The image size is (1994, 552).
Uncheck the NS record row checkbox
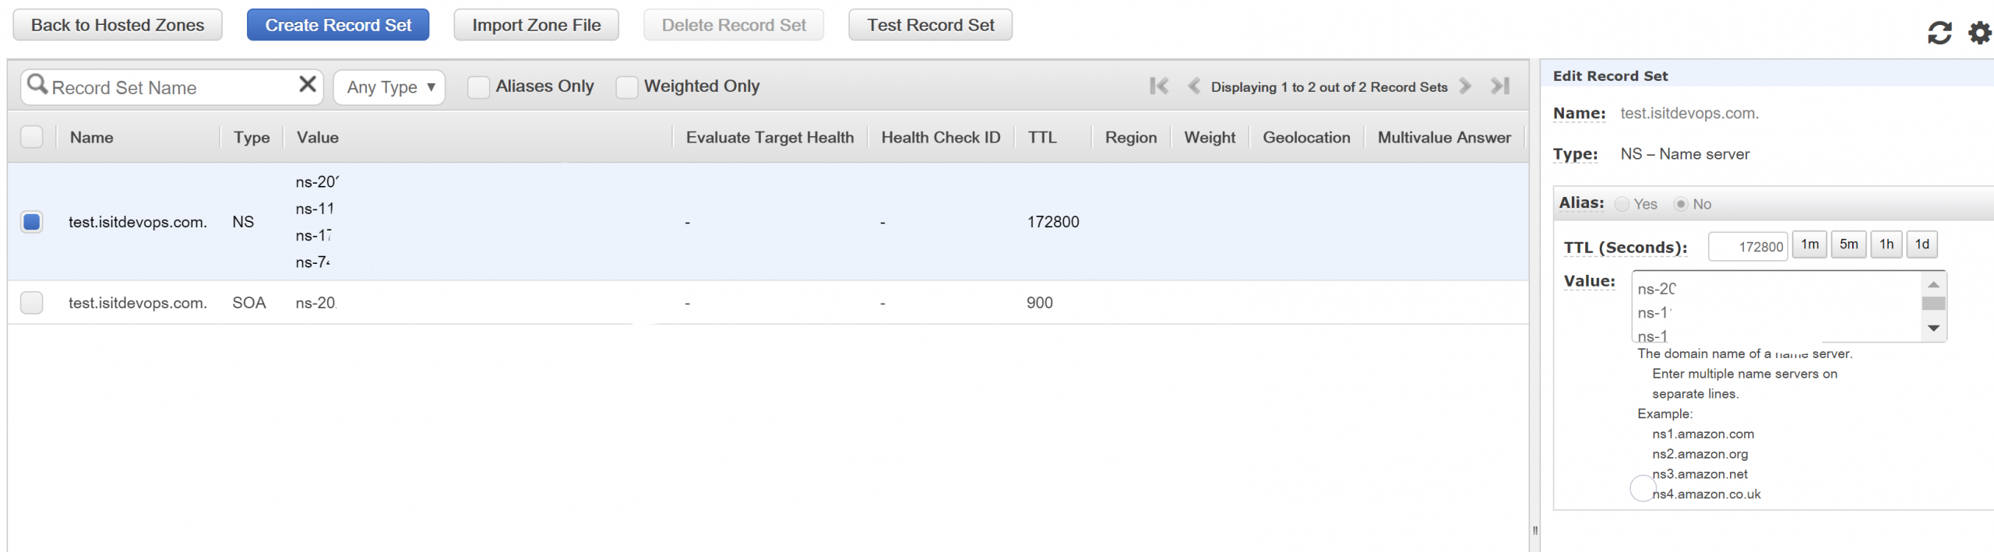(x=32, y=222)
